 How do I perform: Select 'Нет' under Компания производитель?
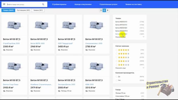point(116,80)
